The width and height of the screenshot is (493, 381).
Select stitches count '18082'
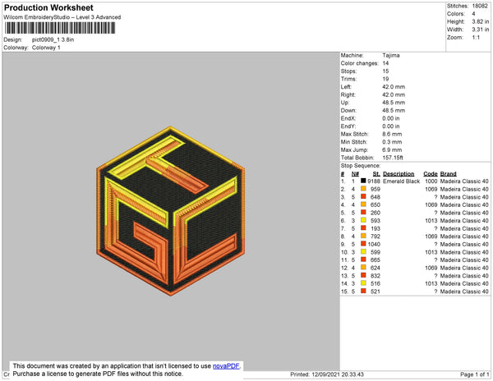480,6
